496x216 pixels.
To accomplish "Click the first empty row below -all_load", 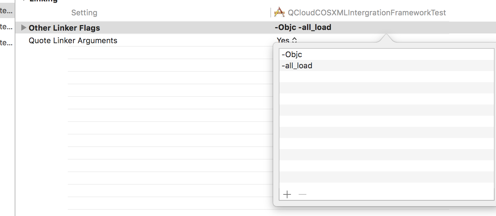I will pos(387,77).
